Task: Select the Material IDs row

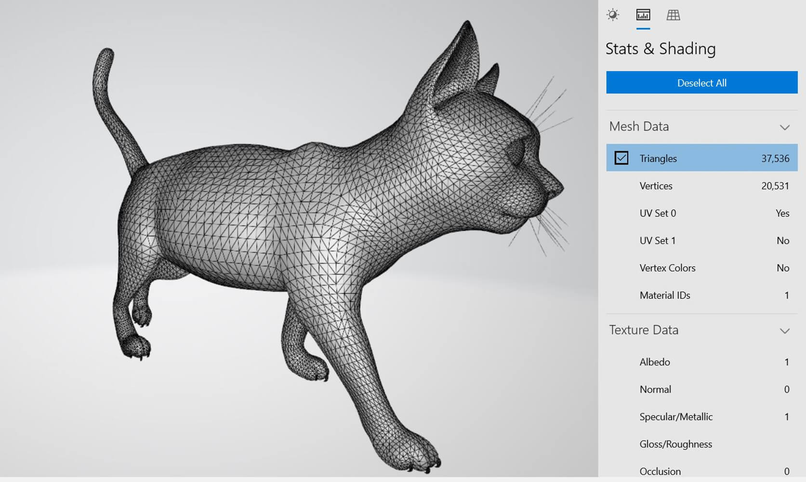Action: click(701, 295)
